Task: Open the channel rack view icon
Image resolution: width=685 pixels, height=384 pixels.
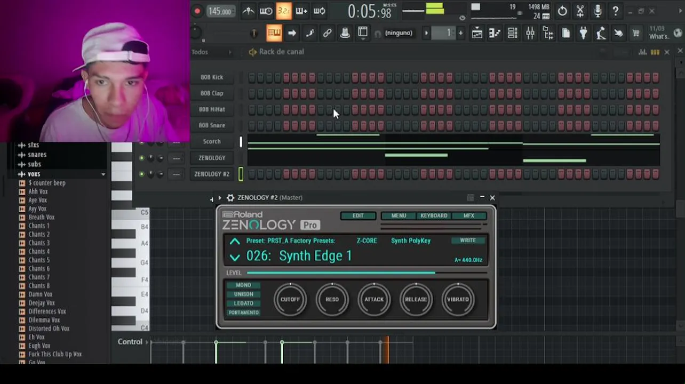Action: [x=512, y=34]
